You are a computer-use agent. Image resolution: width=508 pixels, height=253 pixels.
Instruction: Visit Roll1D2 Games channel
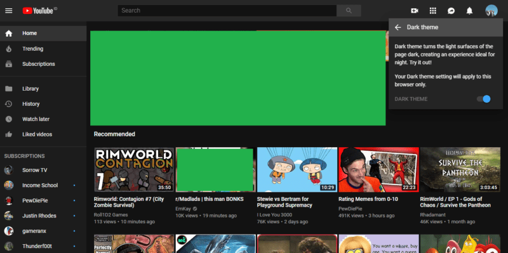click(110, 215)
